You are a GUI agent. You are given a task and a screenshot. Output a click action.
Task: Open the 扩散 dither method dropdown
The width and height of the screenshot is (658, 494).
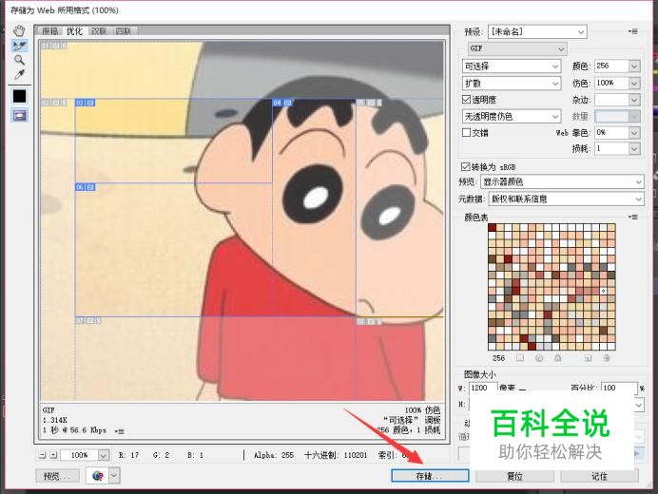point(512,84)
